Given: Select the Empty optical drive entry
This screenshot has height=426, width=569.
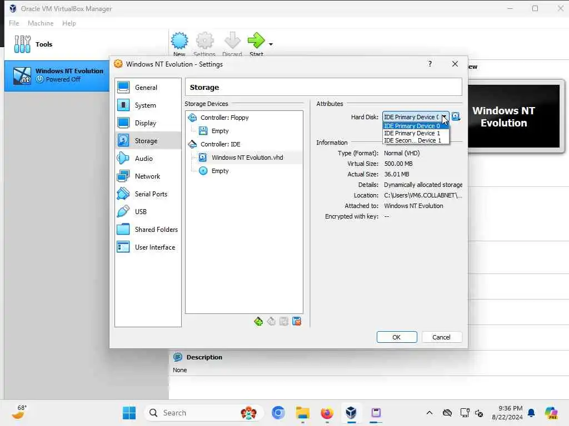Looking at the screenshot, I should (244, 171).
